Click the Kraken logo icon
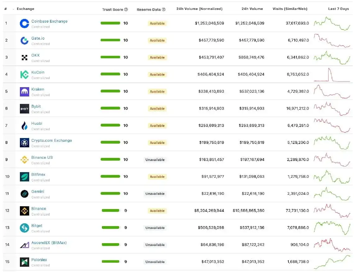This screenshot has height=272, width=354. (x=25, y=91)
